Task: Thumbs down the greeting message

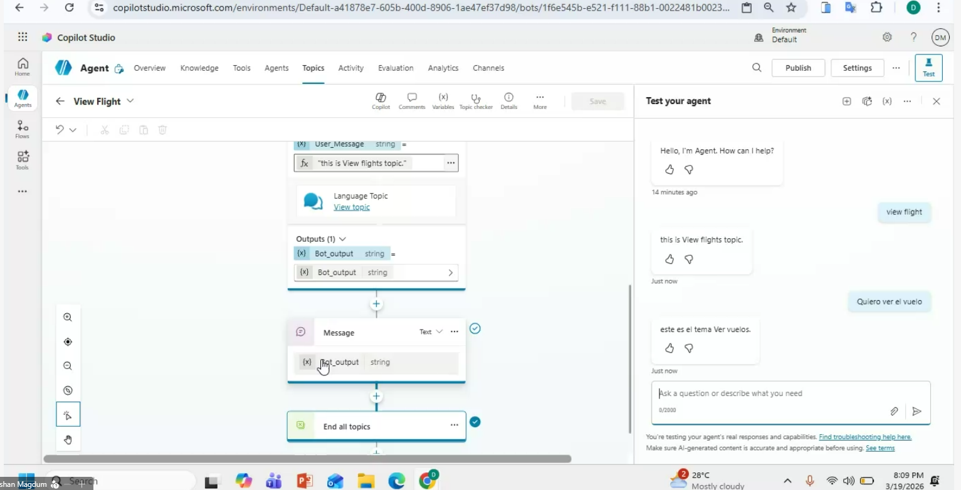Action: (688, 170)
